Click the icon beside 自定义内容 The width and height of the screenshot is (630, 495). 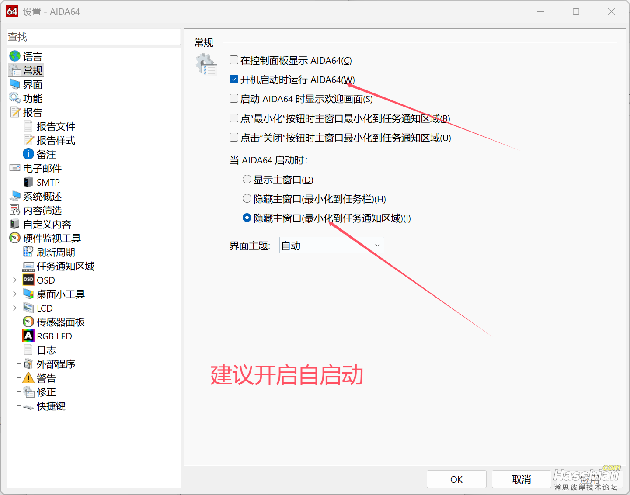point(15,224)
